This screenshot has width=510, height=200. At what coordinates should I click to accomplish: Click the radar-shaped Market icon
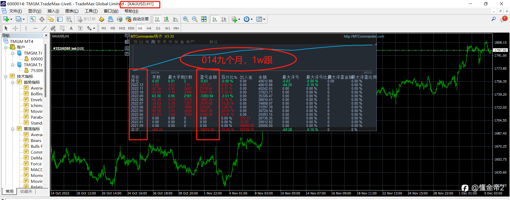click(x=120, y=19)
